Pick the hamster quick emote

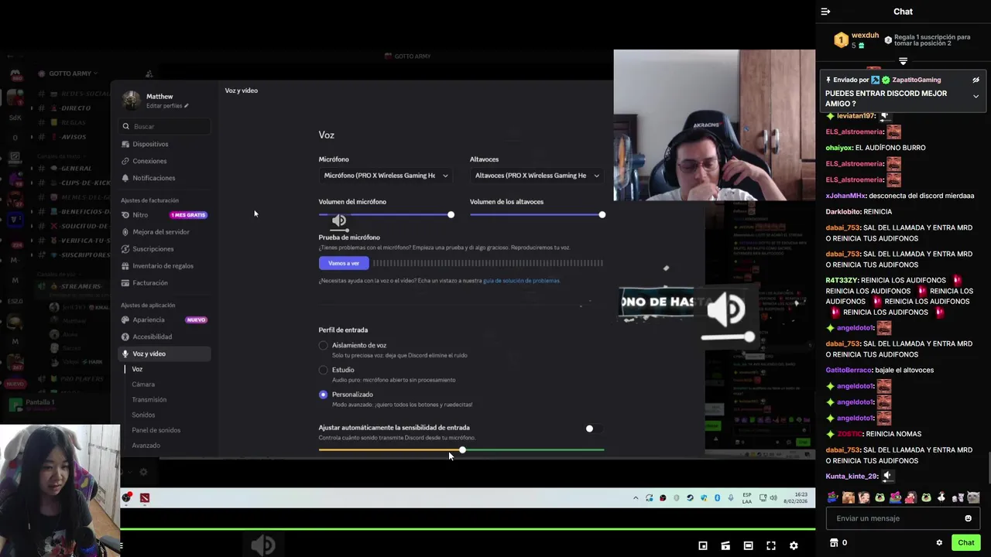coord(849,497)
